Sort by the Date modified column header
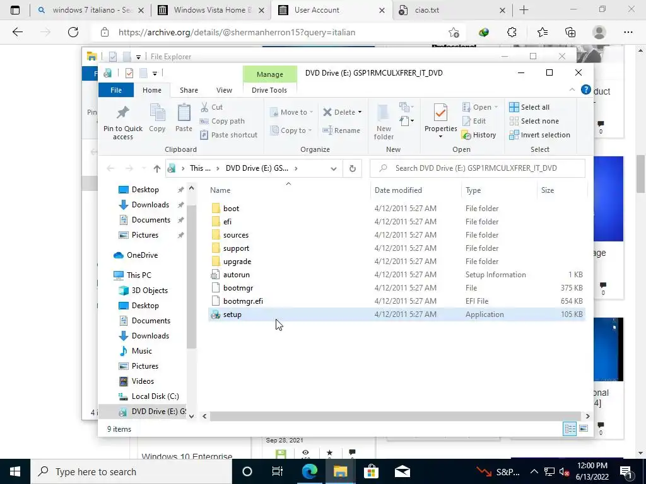This screenshot has height=484, width=646. click(398, 190)
